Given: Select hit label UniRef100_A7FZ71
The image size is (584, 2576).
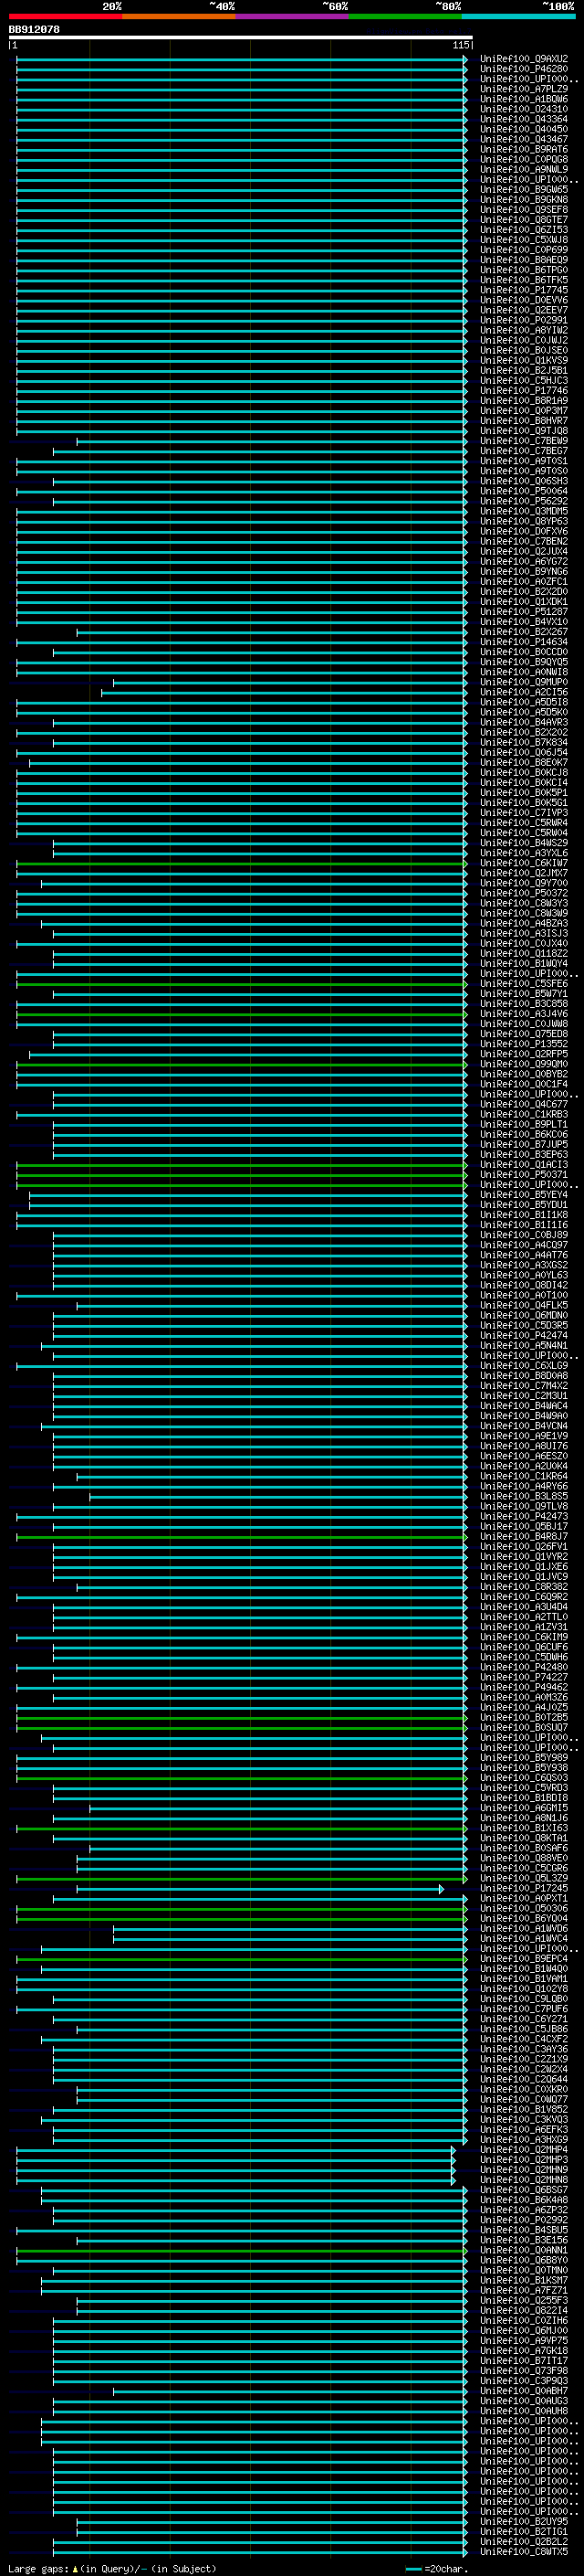Looking at the screenshot, I should click(524, 2290).
